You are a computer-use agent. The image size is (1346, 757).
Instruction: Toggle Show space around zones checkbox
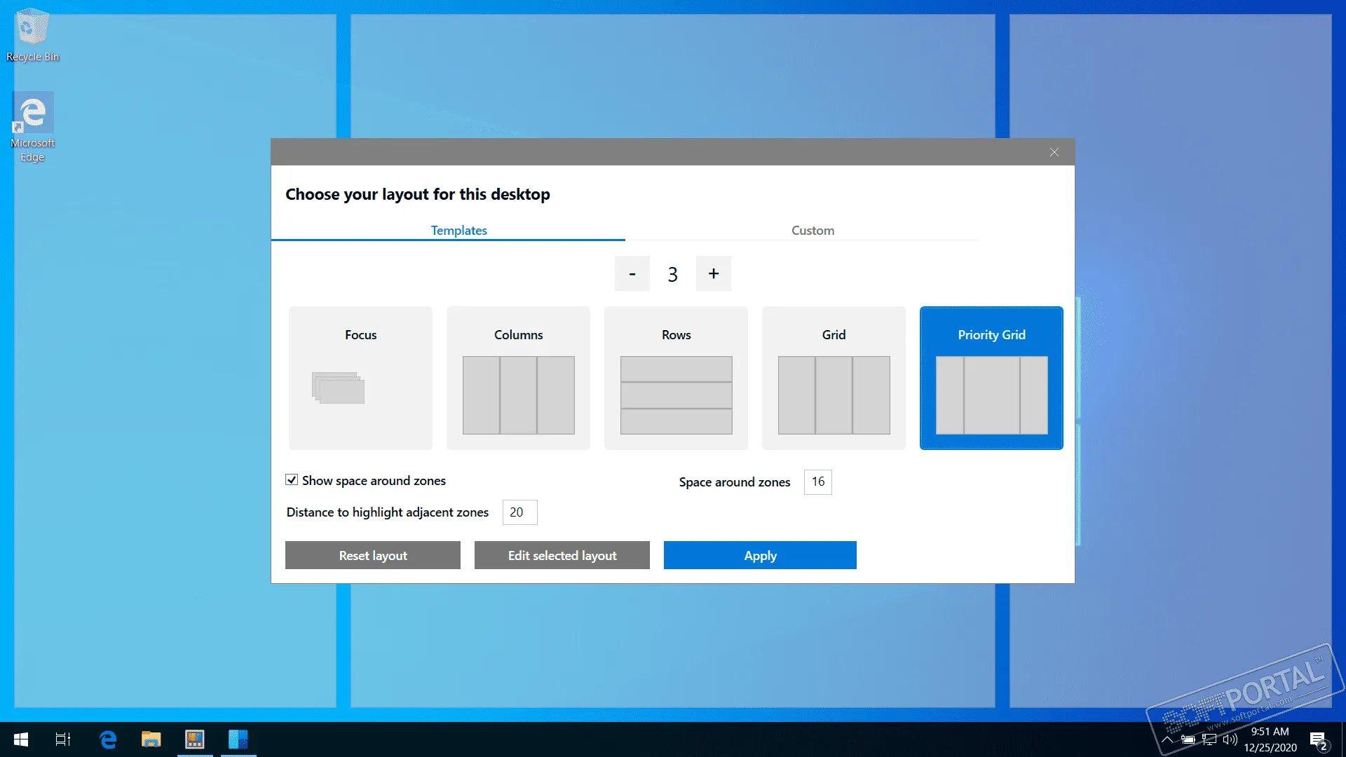[x=292, y=480]
